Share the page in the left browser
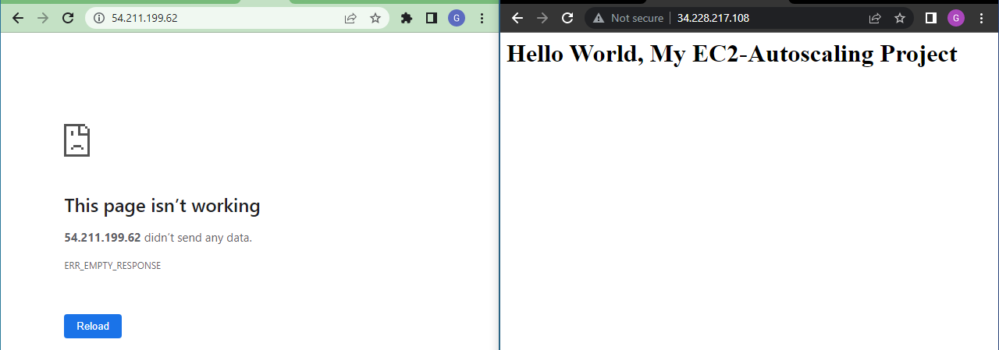The height and width of the screenshot is (350, 999). 351,18
